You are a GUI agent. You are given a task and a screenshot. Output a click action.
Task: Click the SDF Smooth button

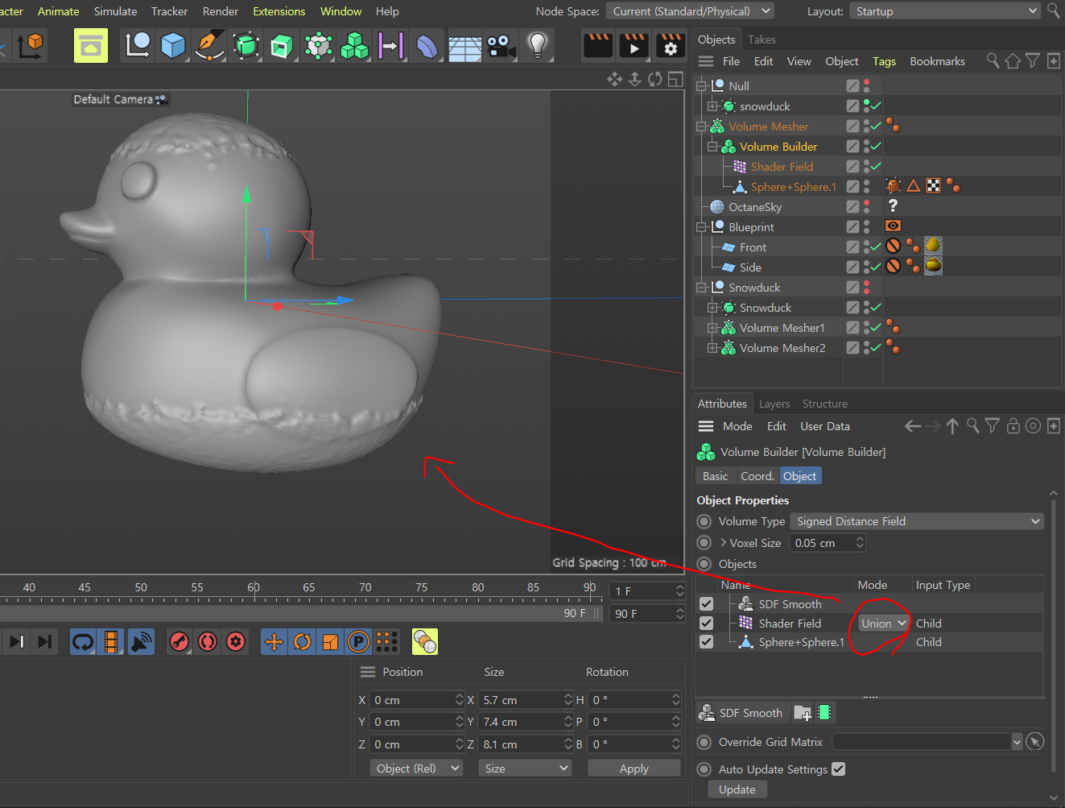click(742, 713)
